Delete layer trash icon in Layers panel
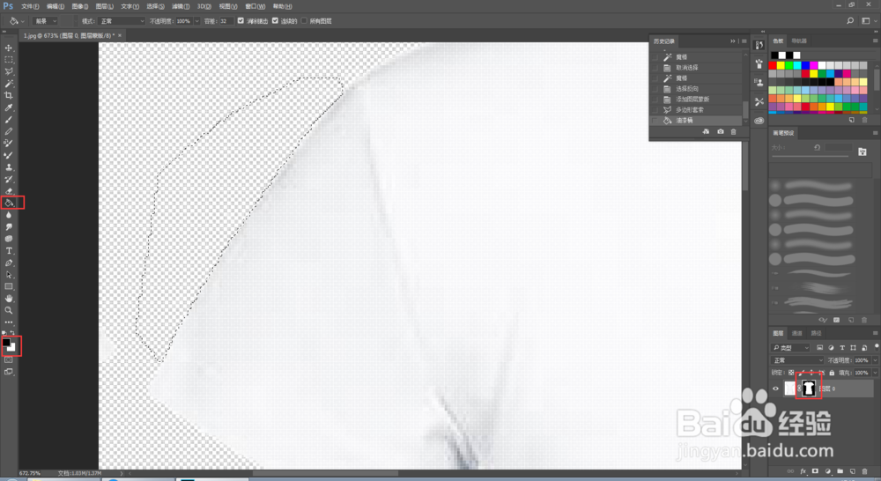Viewport: 881px width, 481px height. [865, 471]
